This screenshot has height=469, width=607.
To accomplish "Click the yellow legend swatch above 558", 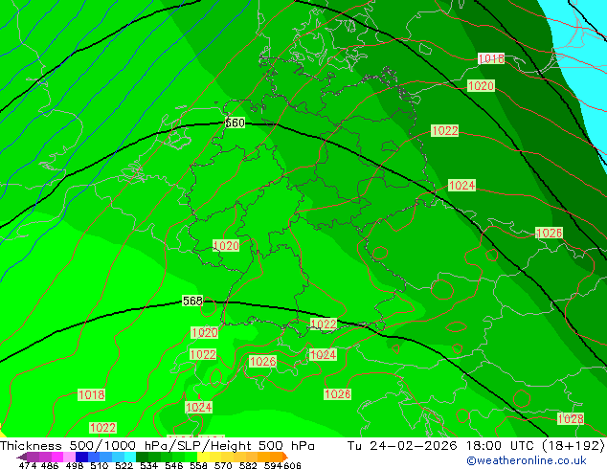I will 203,457.
